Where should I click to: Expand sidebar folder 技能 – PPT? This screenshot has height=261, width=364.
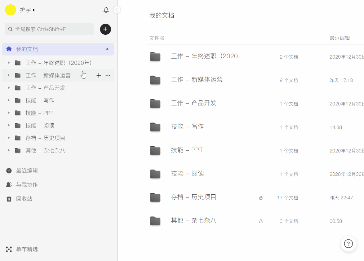coord(8,113)
